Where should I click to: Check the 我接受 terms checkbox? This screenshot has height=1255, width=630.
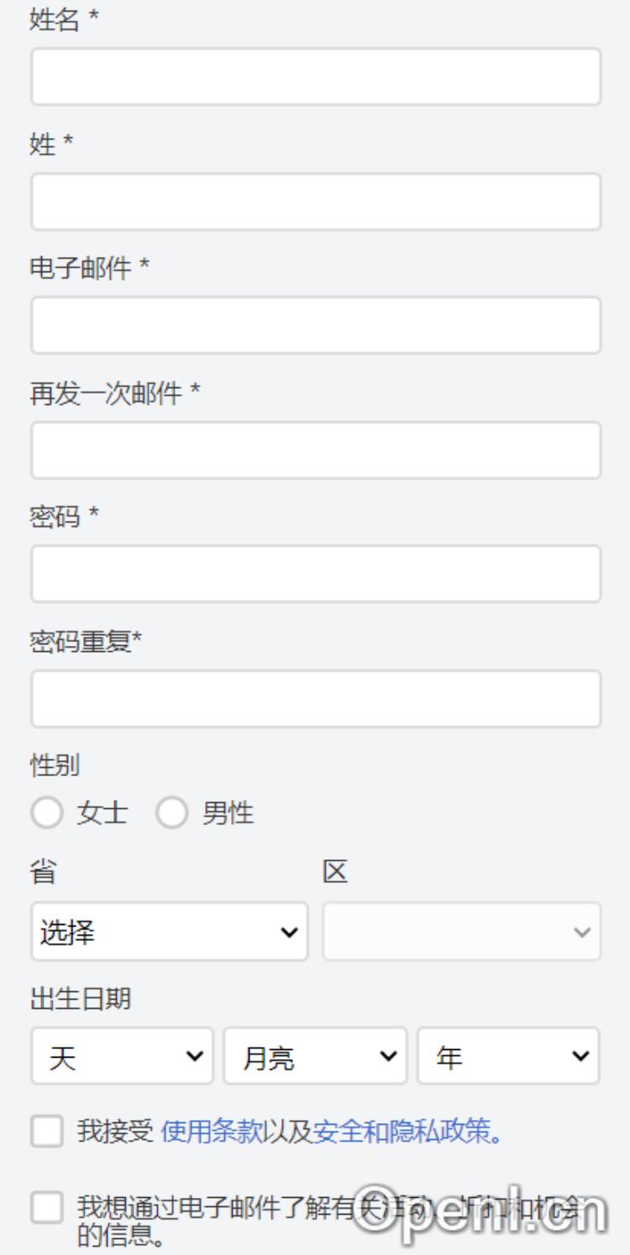pyautogui.click(x=47, y=1132)
